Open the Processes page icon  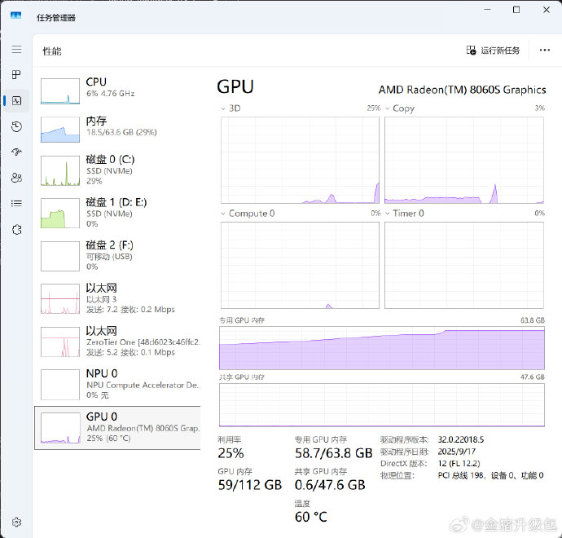point(16,75)
